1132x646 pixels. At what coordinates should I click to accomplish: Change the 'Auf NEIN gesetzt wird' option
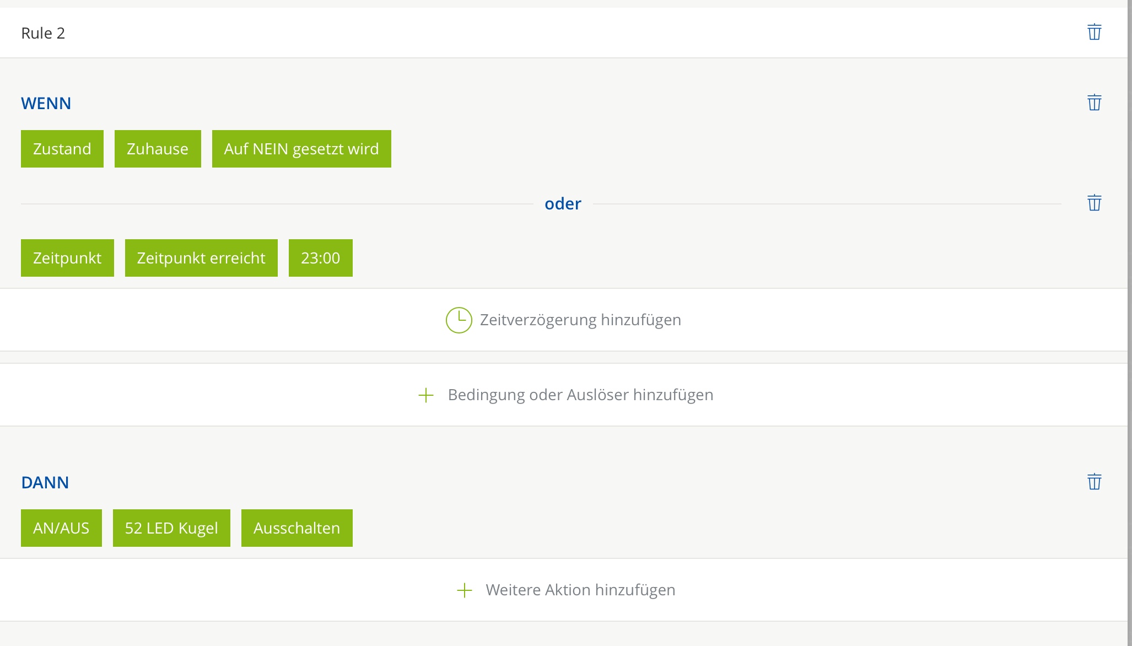(x=301, y=149)
